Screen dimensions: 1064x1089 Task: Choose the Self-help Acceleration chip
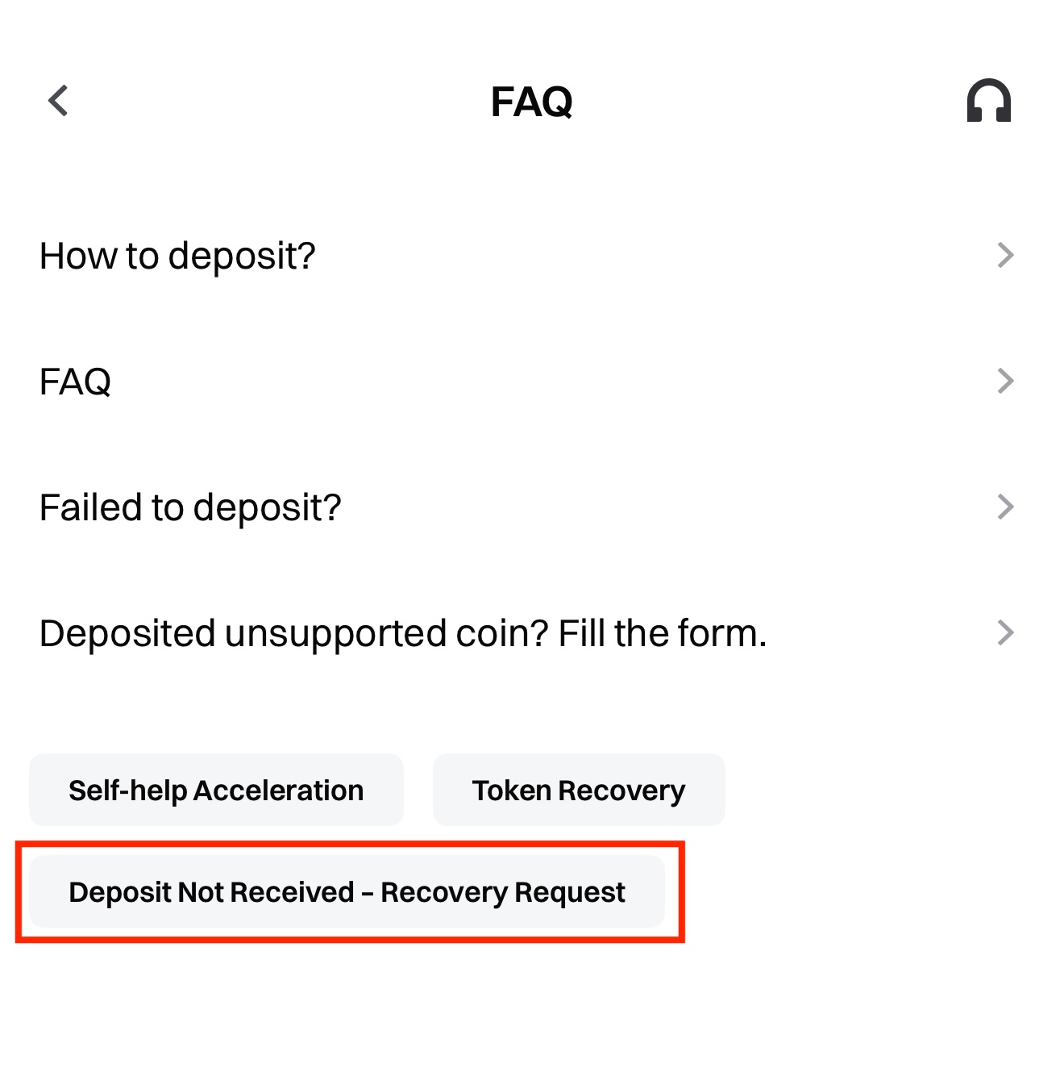(x=216, y=791)
